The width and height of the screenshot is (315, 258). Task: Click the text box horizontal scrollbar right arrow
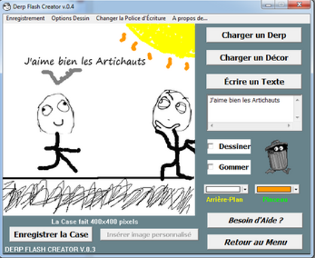click(289, 125)
